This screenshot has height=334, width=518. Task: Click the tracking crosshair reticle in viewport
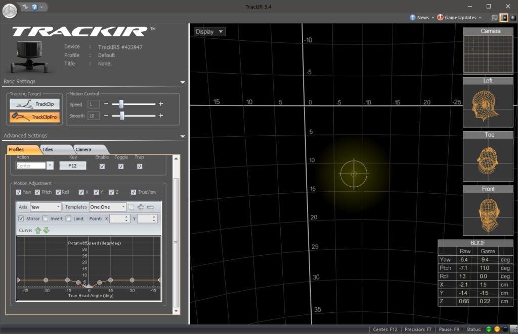point(354,174)
